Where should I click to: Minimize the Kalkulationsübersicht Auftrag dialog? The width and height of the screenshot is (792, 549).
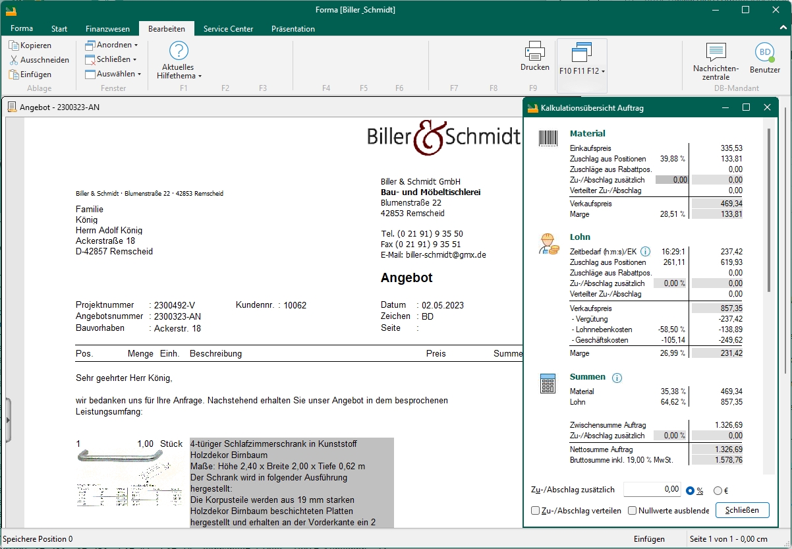(x=725, y=107)
